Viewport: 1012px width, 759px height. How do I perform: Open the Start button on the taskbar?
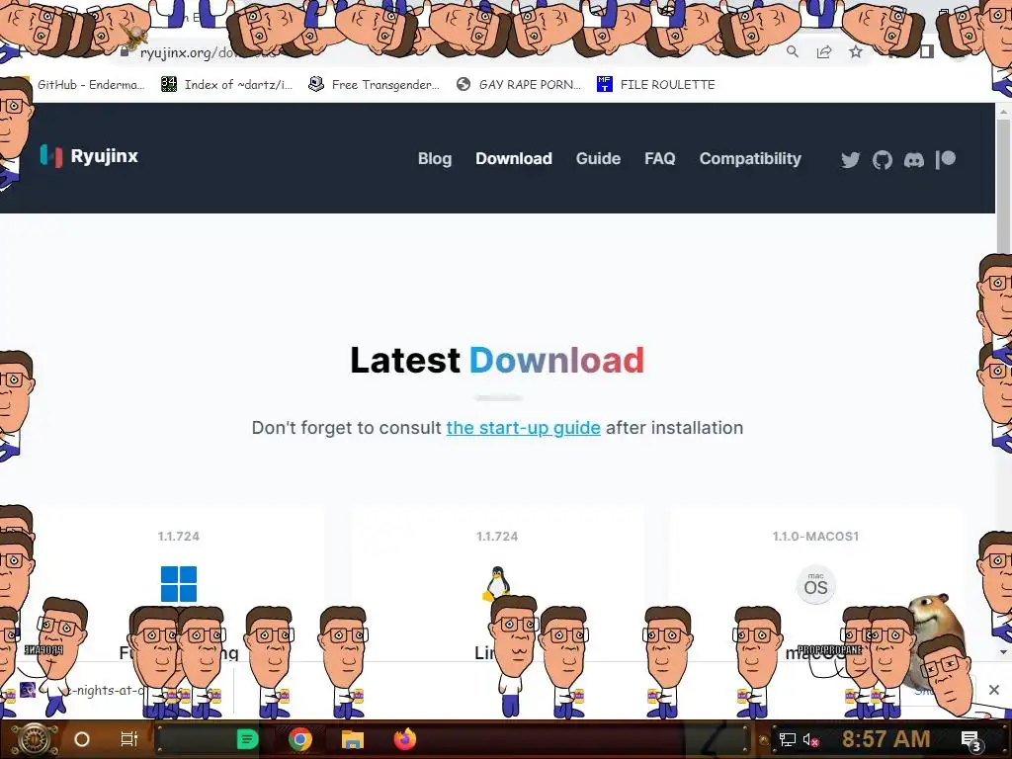point(33,739)
